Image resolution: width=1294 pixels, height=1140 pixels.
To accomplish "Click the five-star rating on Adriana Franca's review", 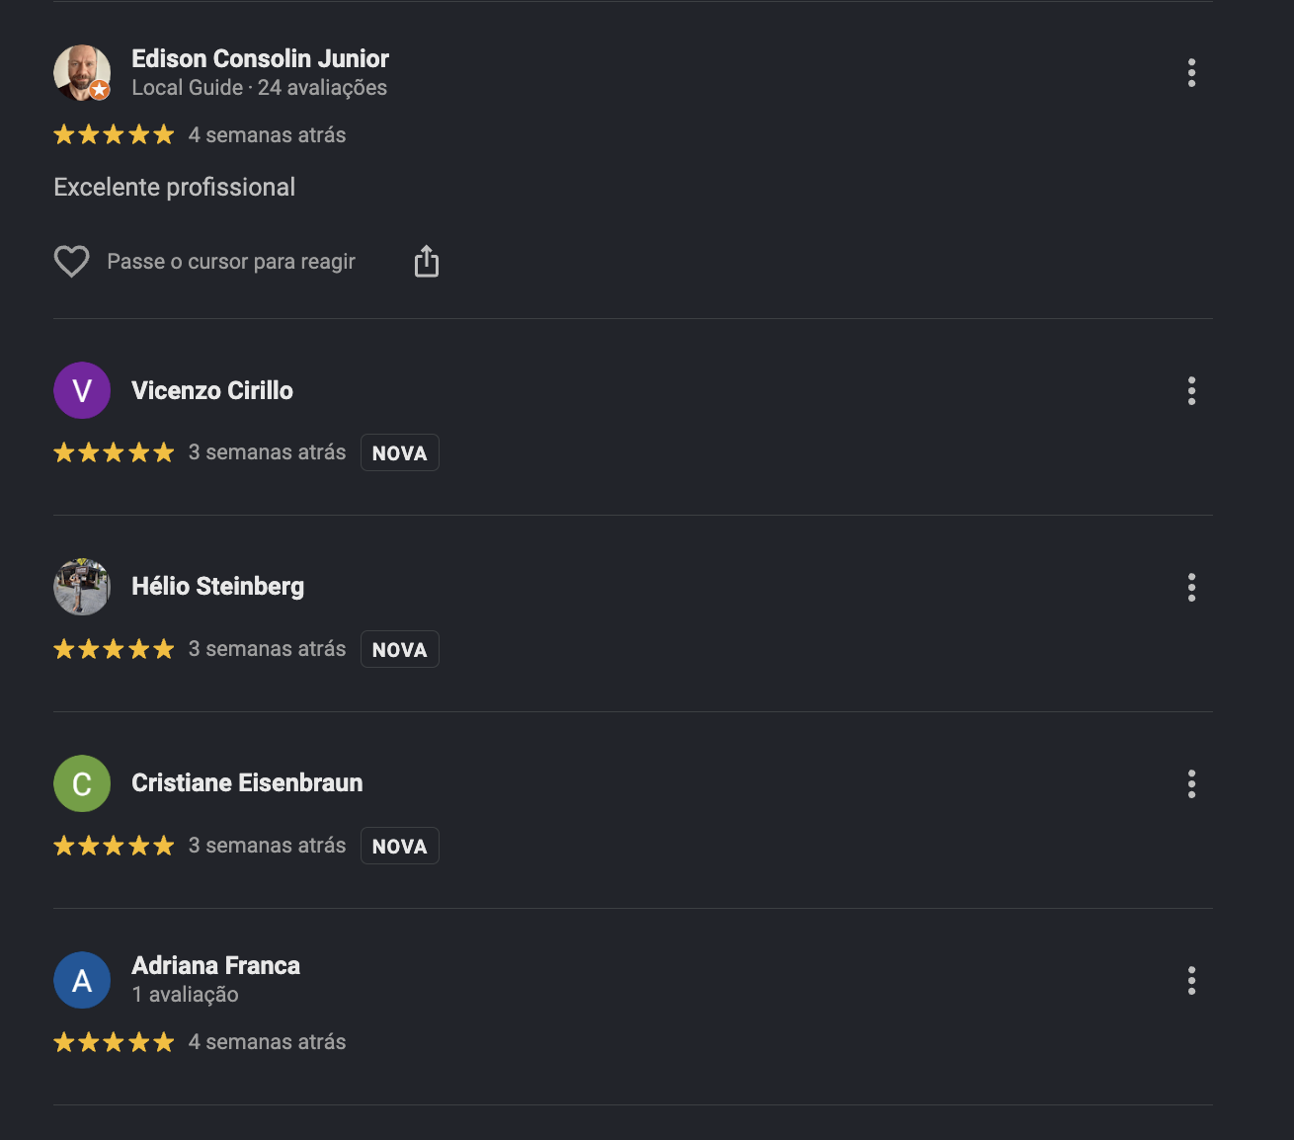I will pyautogui.click(x=114, y=1042).
